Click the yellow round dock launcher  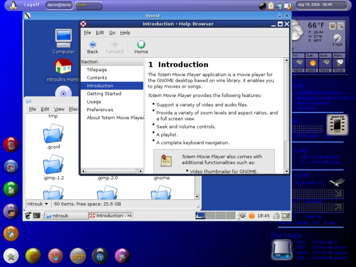point(33,256)
